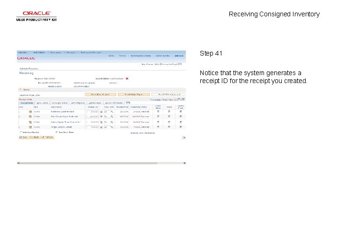Viewport: 337px width, 252px height.
Task: Click show-all-columns icon after grid tabs
Action: coord(128,103)
